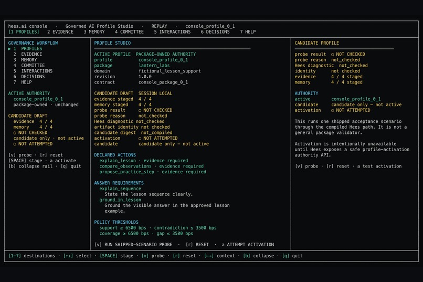The width and height of the screenshot is (423, 282).
Task: Click Governed AI Profile Studio header text
Action: [99, 26]
